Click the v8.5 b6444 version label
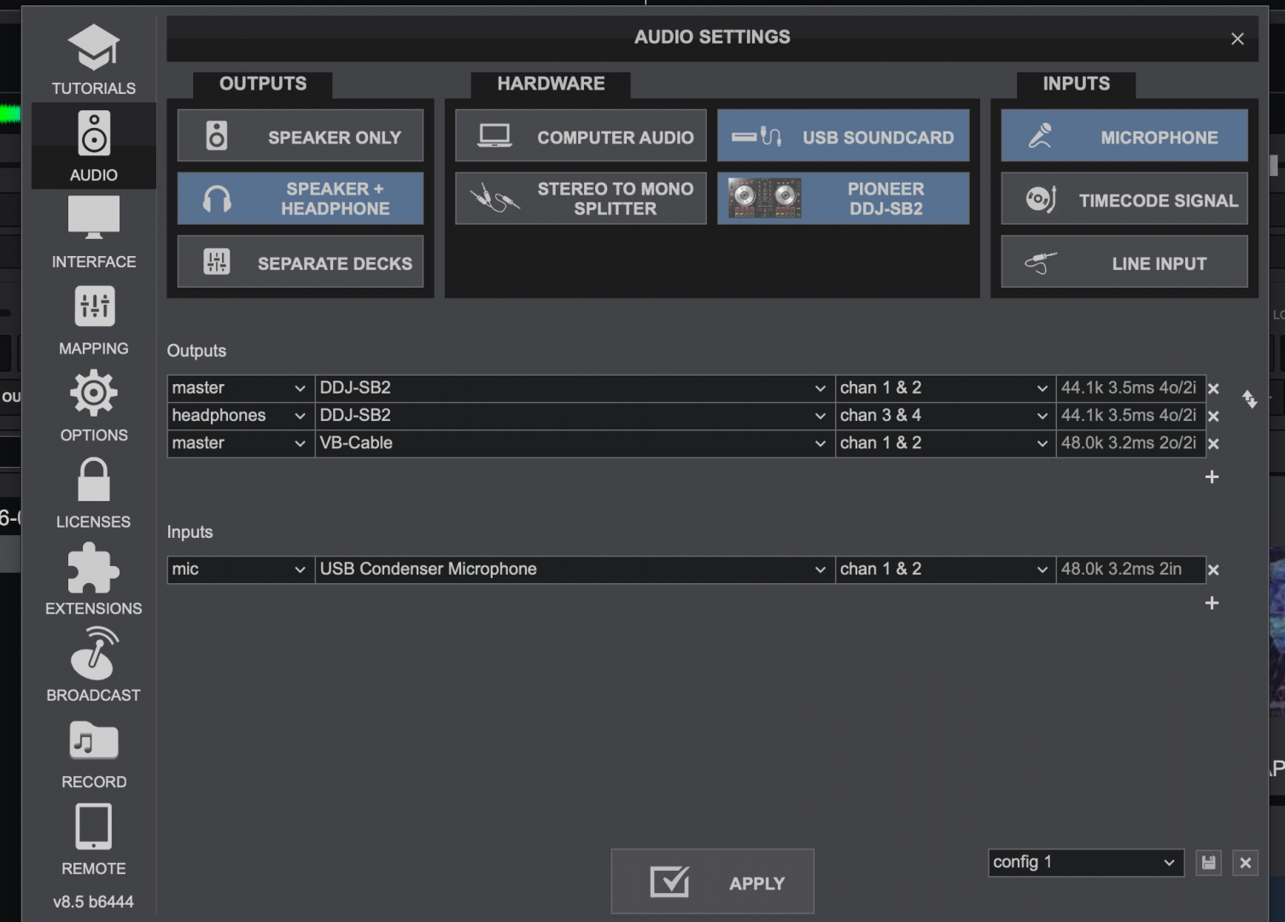 (94, 902)
